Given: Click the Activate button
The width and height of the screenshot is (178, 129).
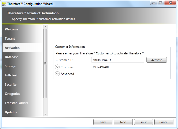Looking at the screenshot, I should [x=156, y=60].
